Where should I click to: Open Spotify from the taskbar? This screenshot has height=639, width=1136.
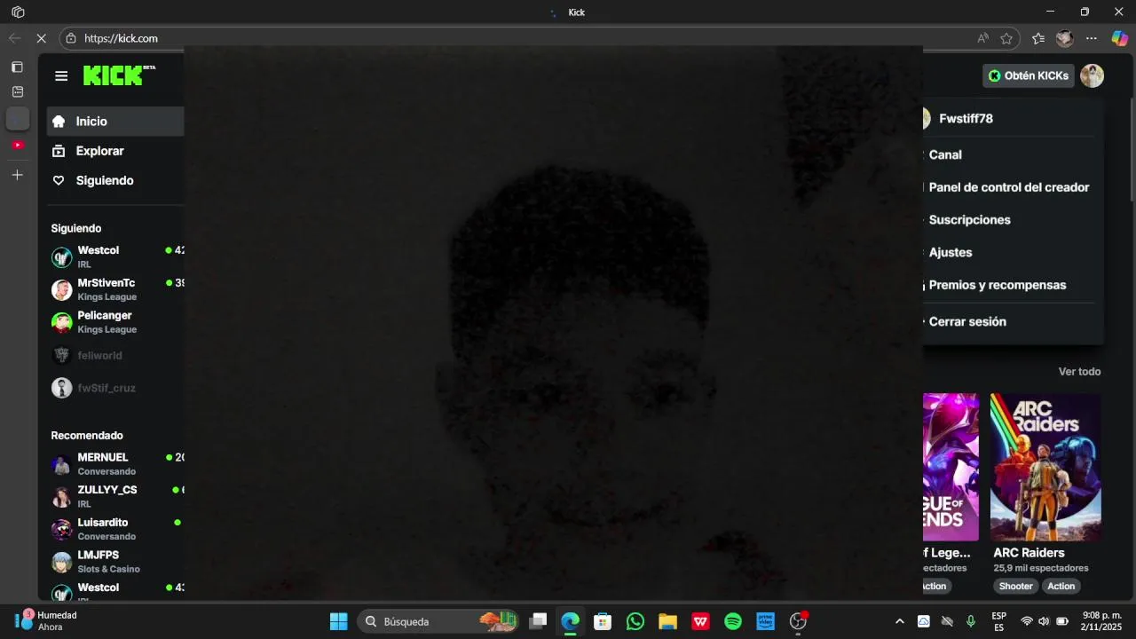click(x=733, y=621)
